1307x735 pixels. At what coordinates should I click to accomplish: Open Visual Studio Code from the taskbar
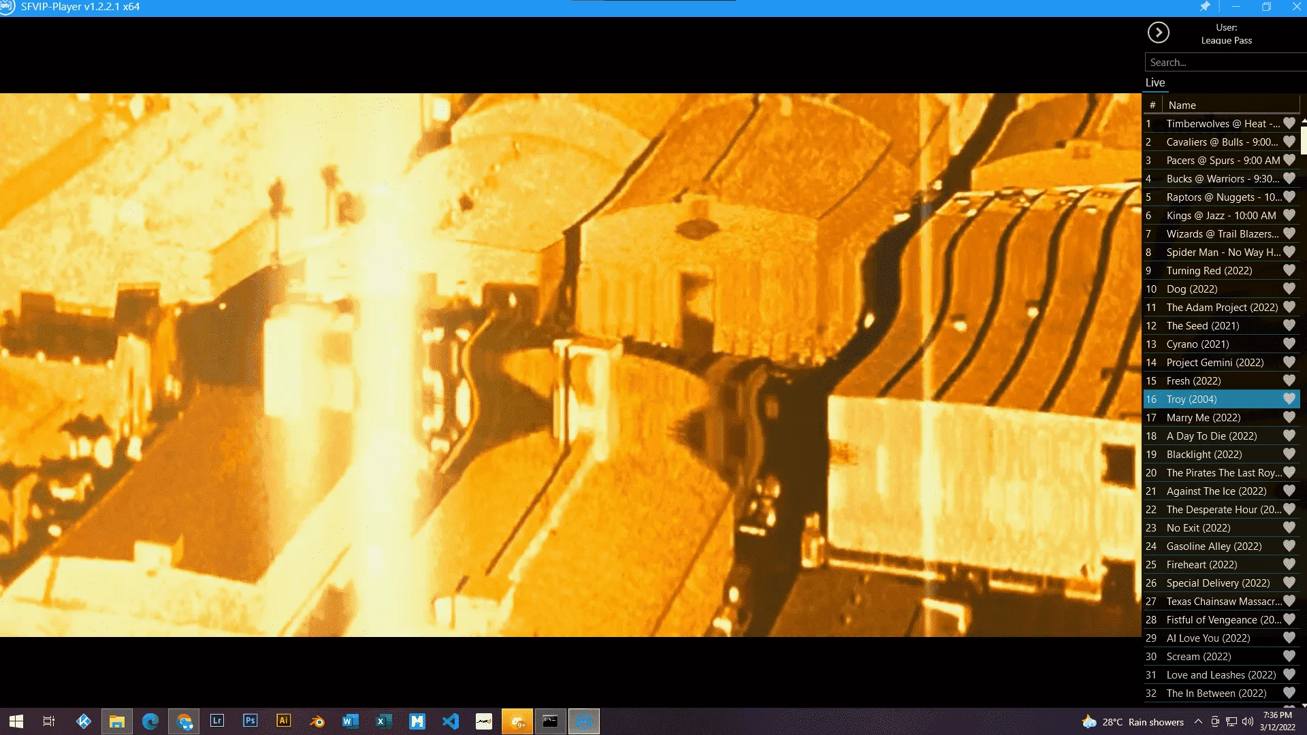coord(451,721)
